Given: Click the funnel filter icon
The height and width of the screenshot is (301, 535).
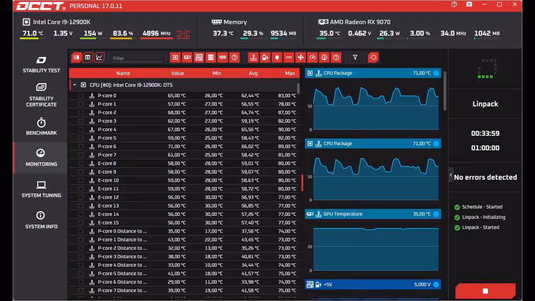Looking at the screenshot, I should tap(355, 57).
